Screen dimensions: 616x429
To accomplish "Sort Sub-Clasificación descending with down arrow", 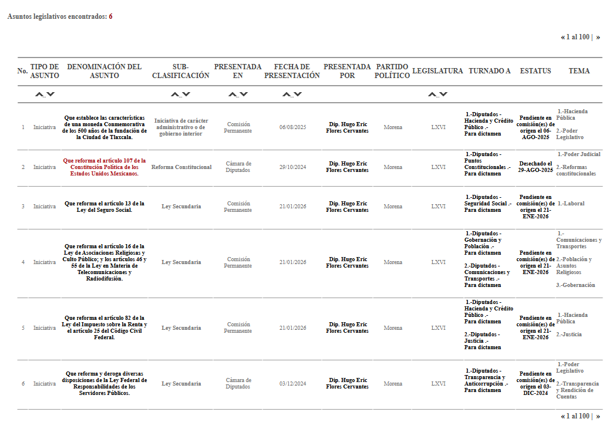I will [186, 94].
